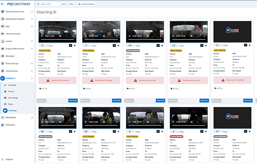Play the video on the card scored 3
This screenshot has width=257, height=163.
[x=42, y=36]
